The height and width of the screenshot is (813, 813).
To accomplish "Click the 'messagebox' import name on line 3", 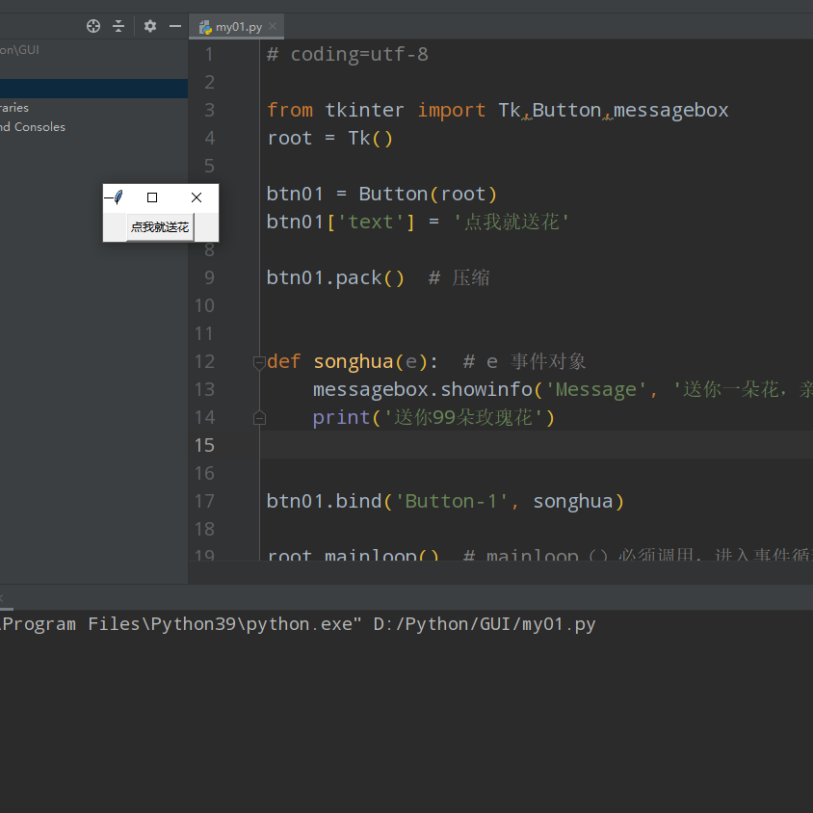I will [671, 110].
